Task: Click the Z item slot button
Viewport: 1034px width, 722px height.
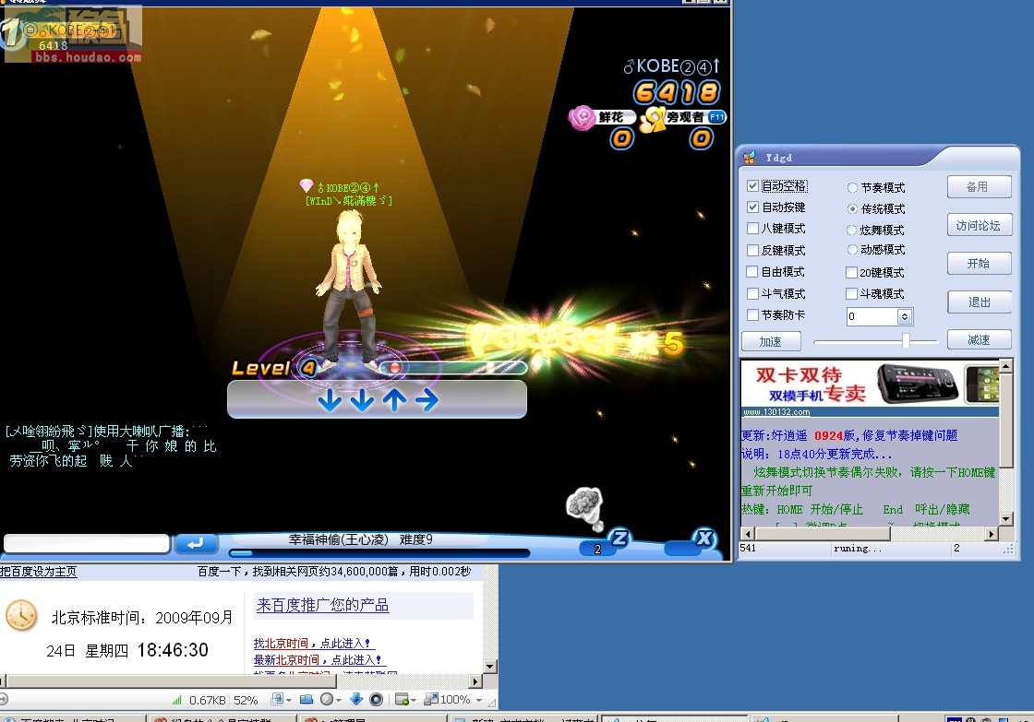Action: [619, 539]
